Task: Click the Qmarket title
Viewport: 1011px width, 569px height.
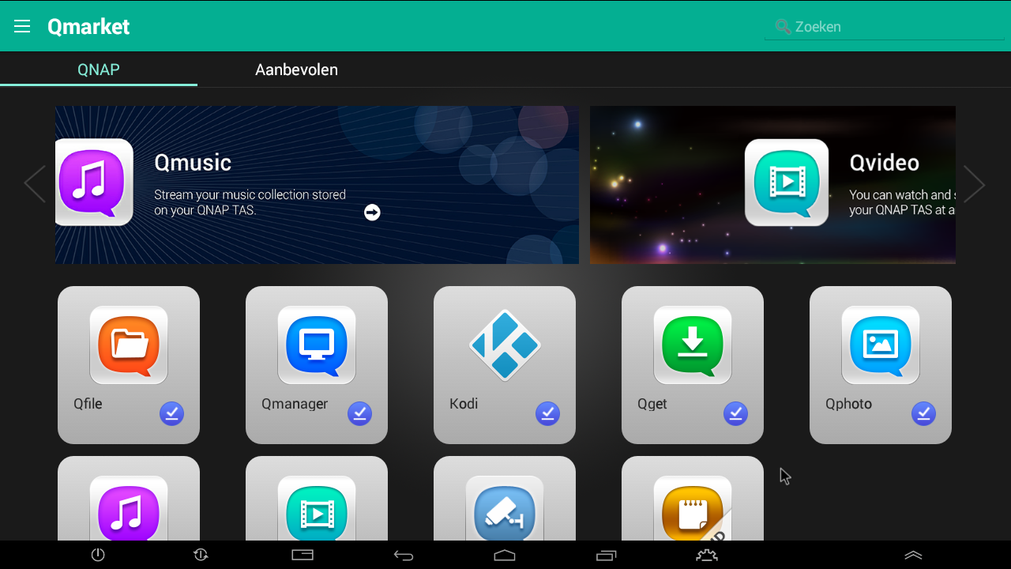Action: 88,27
